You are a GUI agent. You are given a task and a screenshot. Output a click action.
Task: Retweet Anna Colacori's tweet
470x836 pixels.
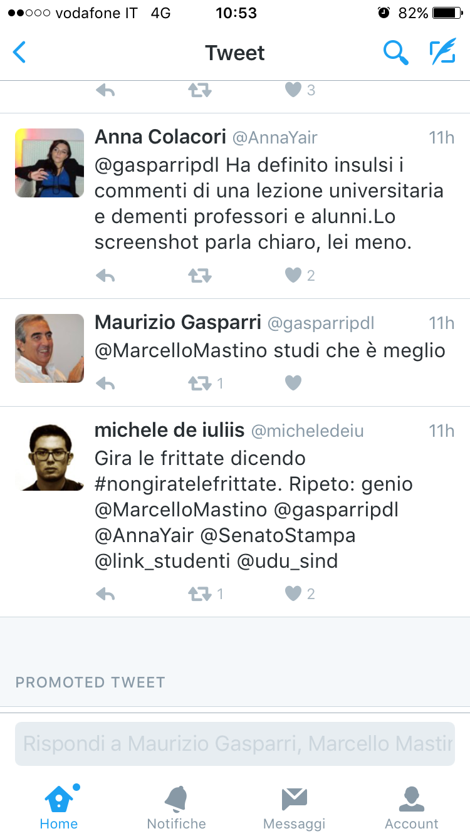(x=200, y=275)
